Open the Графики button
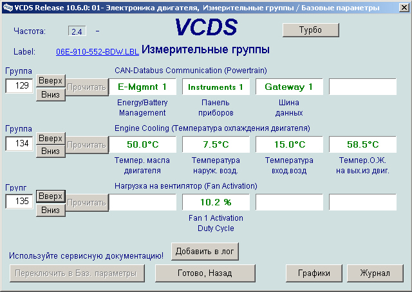The image size is (412, 292). [x=314, y=273]
